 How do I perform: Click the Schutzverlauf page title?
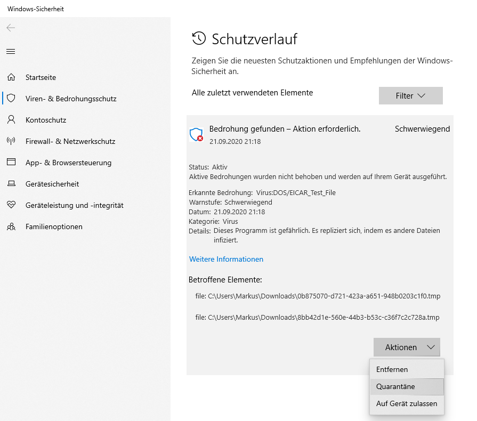254,39
